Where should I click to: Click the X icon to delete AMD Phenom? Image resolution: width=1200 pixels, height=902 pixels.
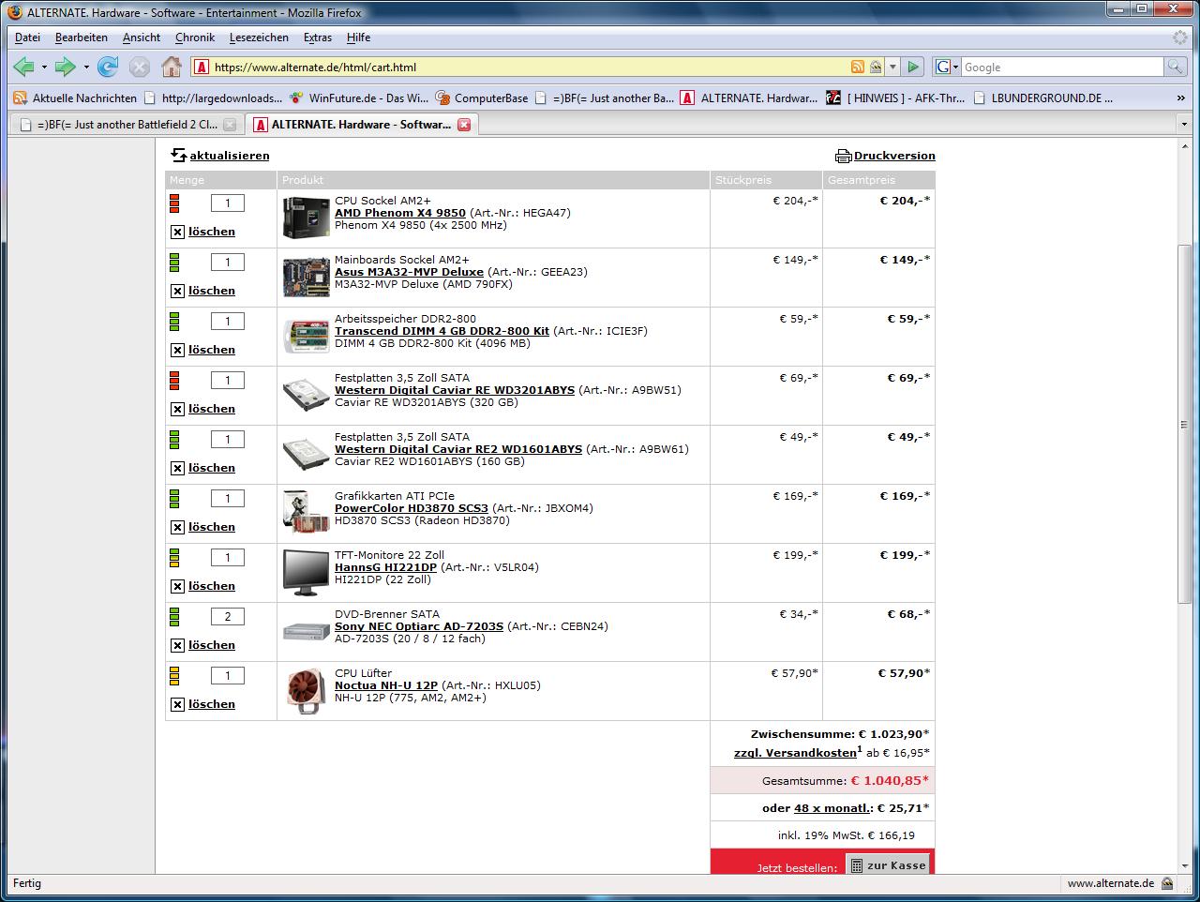(x=177, y=232)
